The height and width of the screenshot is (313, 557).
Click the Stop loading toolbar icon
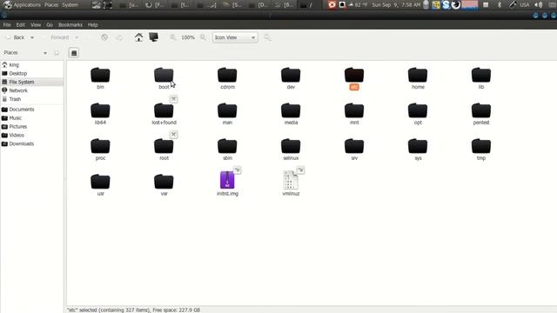pyautogui.click(x=104, y=37)
